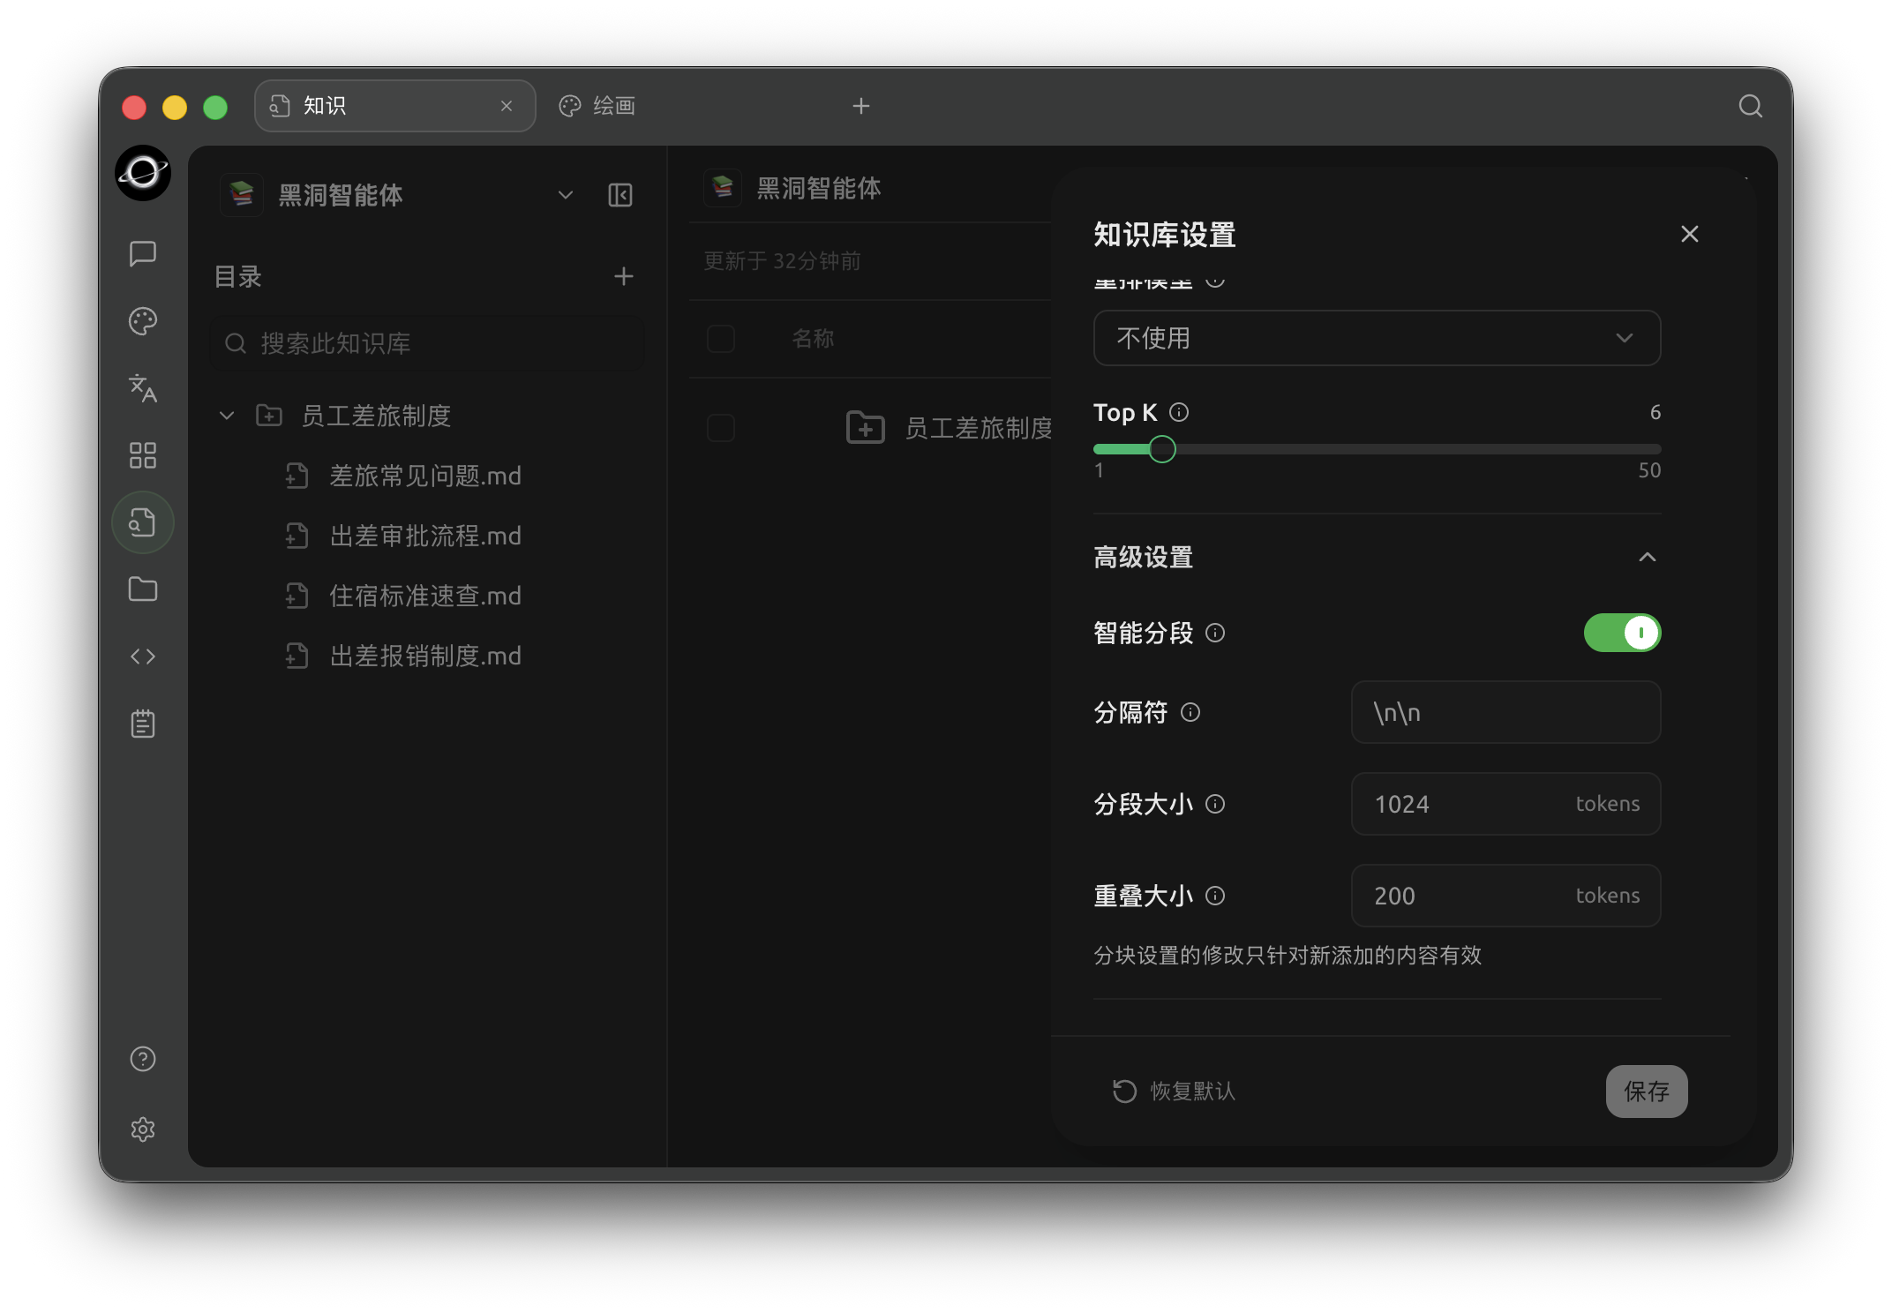1892x1313 pixels.
Task: Open 住宿标准速查.md in the tree
Action: click(x=425, y=596)
